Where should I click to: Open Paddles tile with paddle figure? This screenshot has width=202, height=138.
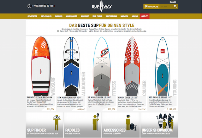coord(83,125)
